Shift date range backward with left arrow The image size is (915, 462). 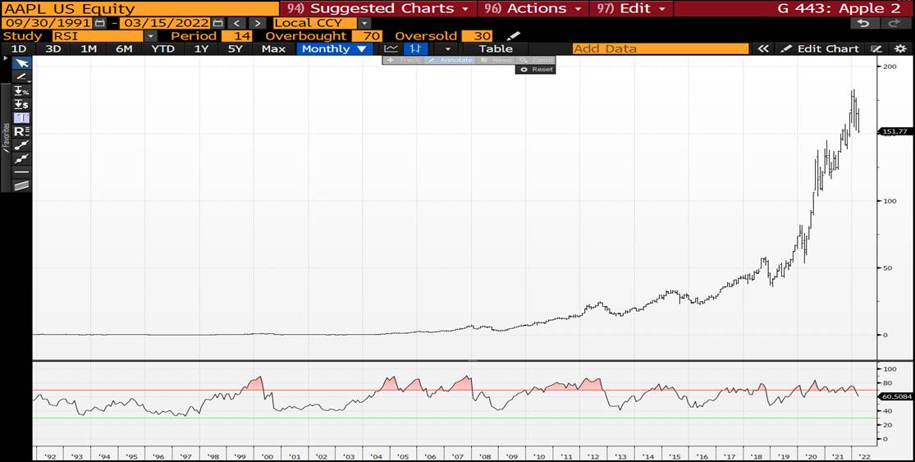coord(236,23)
